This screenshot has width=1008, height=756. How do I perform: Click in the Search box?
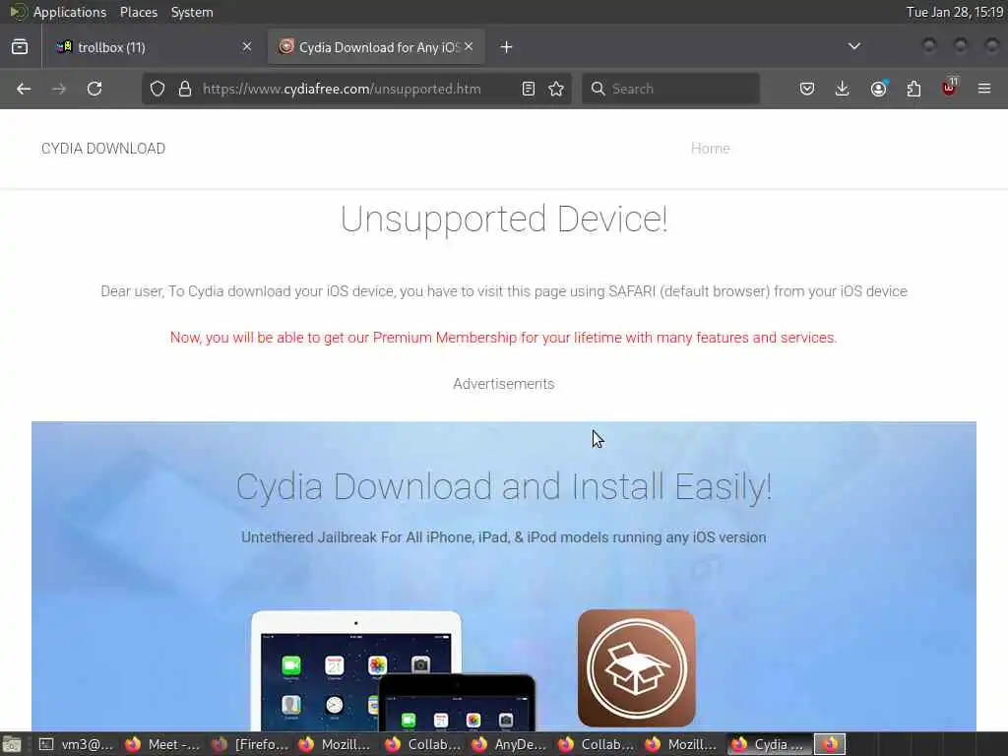[670, 89]
